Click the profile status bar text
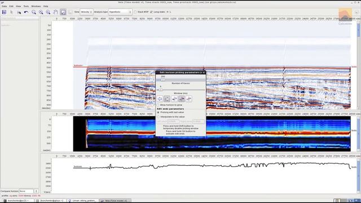The image size is (361, 203). [x=21, y=196]
